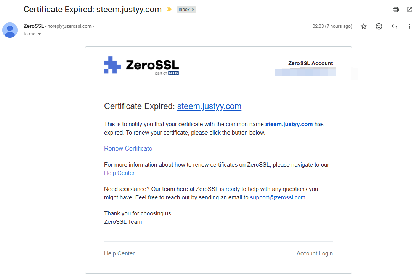Click the yellow importance marker icon

(x=169, y=10)
